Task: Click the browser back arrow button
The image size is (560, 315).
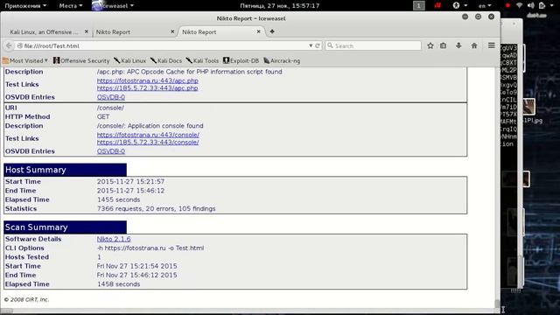Action: pos(9,45)
